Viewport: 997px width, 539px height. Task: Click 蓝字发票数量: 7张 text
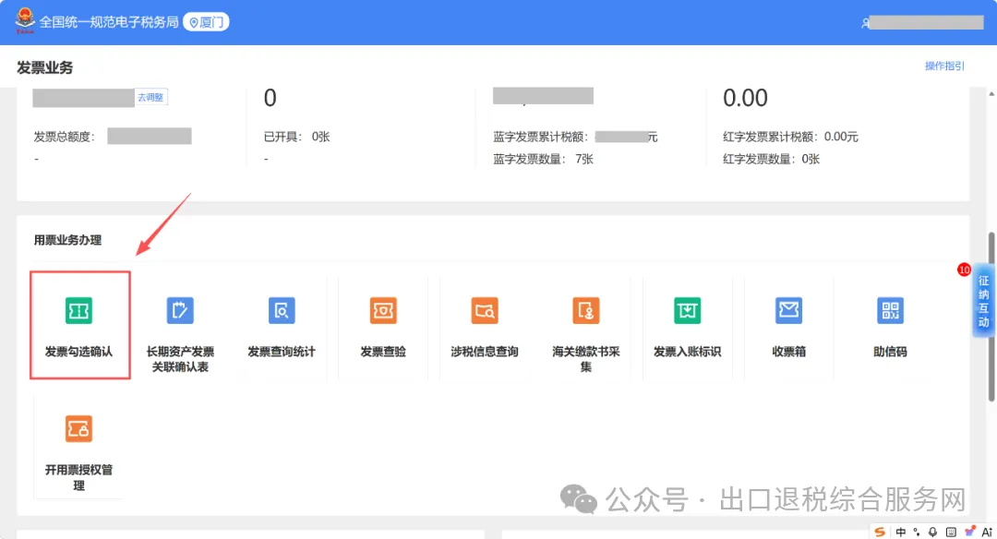(543, 159)
